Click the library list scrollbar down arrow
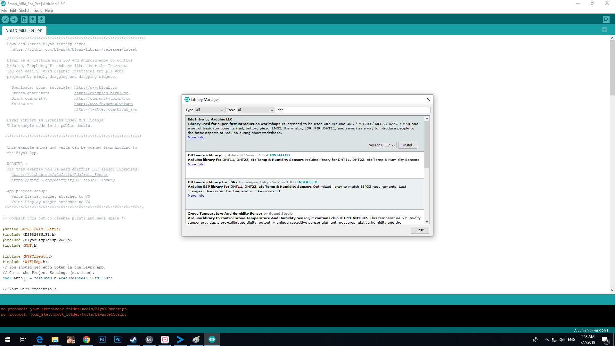The width and height of the screenshot is (615, 346). (x=427, y=221)
